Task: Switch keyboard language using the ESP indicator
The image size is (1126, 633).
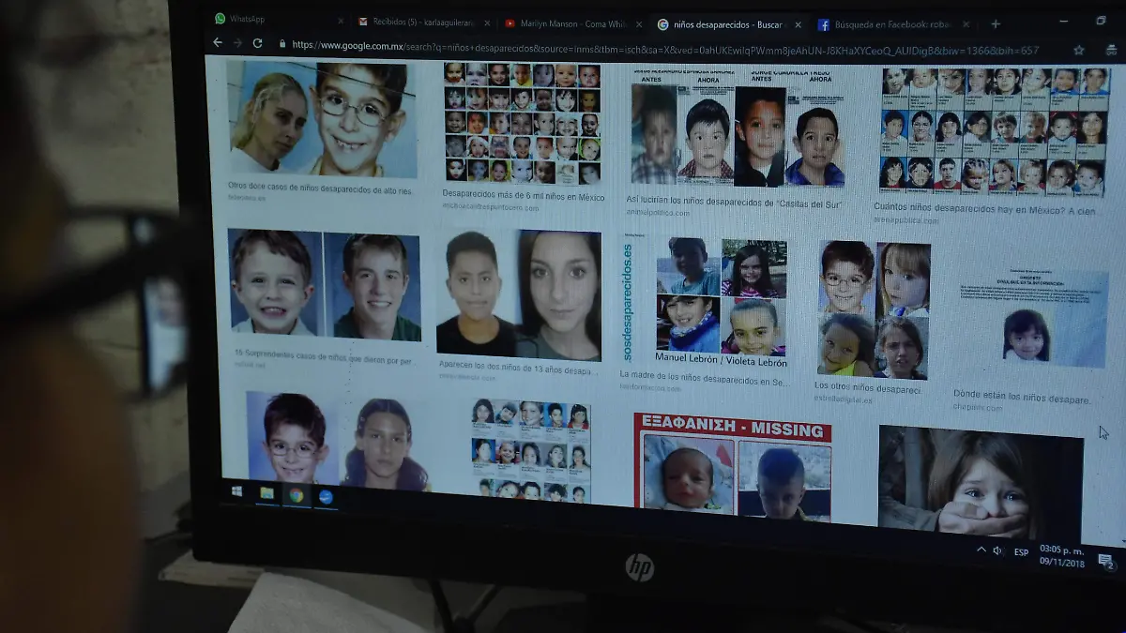Action: click(x=1021, y=551)
